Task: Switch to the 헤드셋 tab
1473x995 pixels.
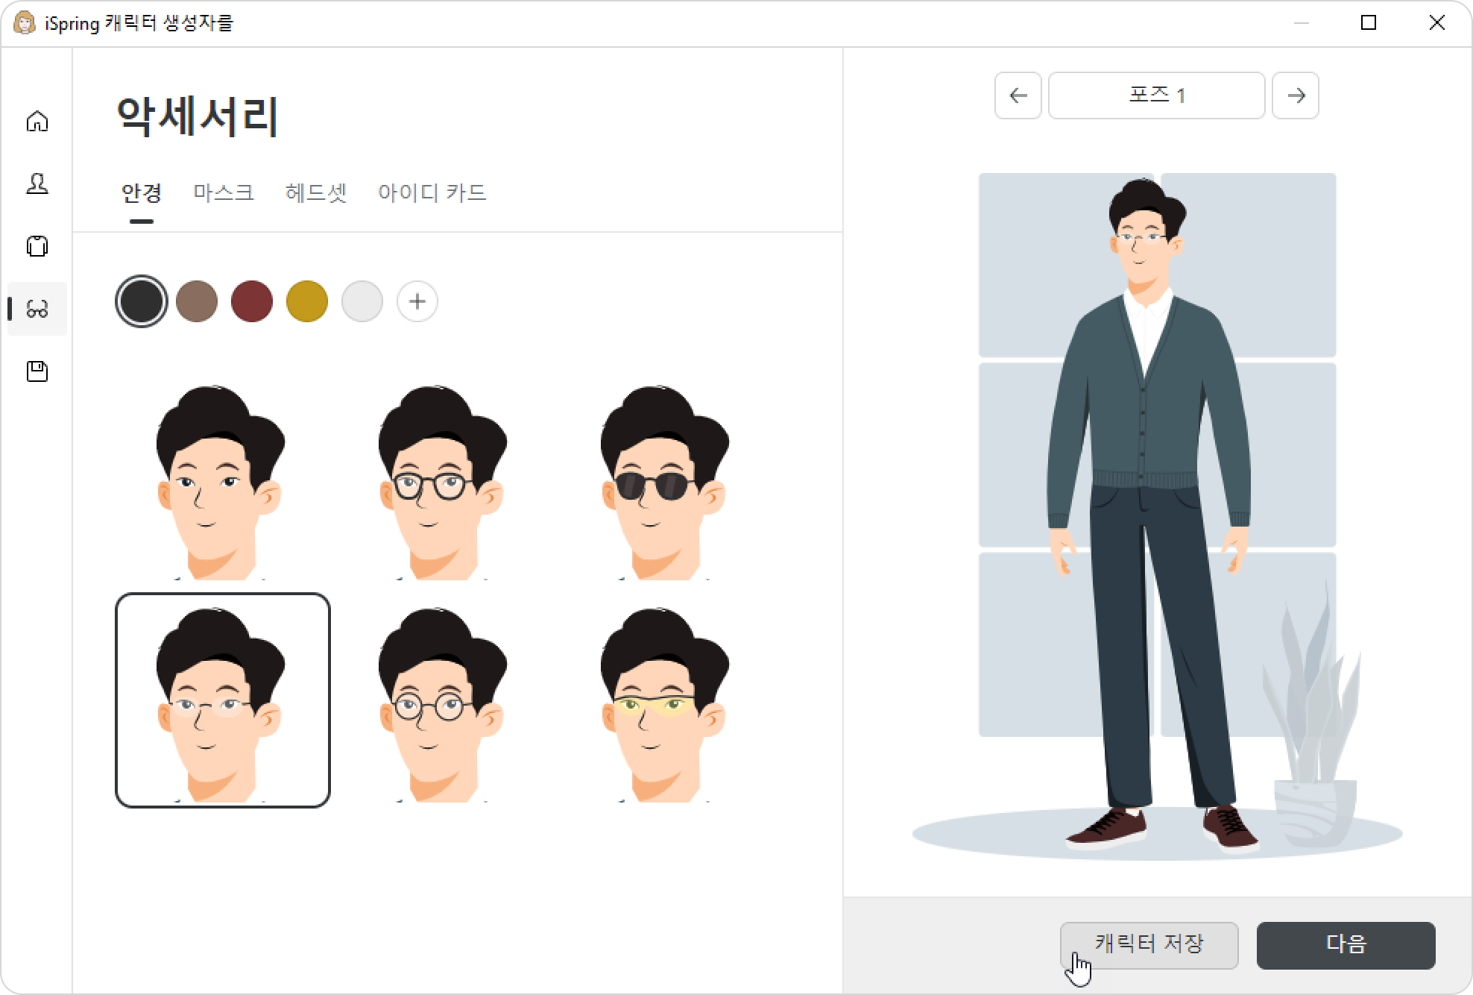Action: [x=316, y=192]
